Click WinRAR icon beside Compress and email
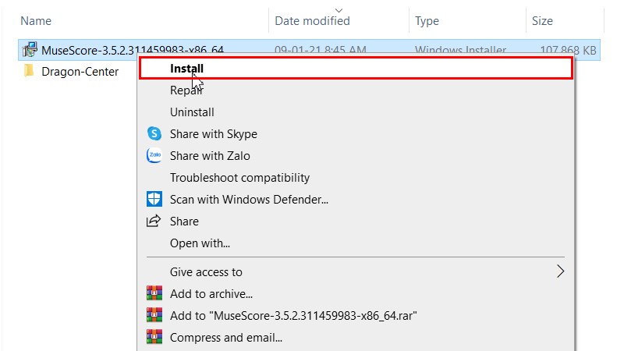This screenshot has height=351, width=624. click(x=154, y=337)
